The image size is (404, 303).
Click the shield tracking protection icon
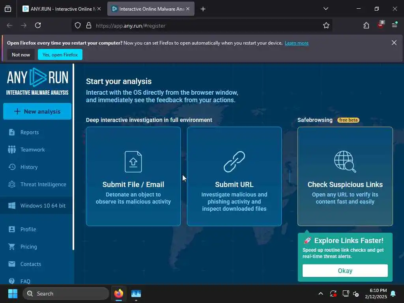click(78, 25)
